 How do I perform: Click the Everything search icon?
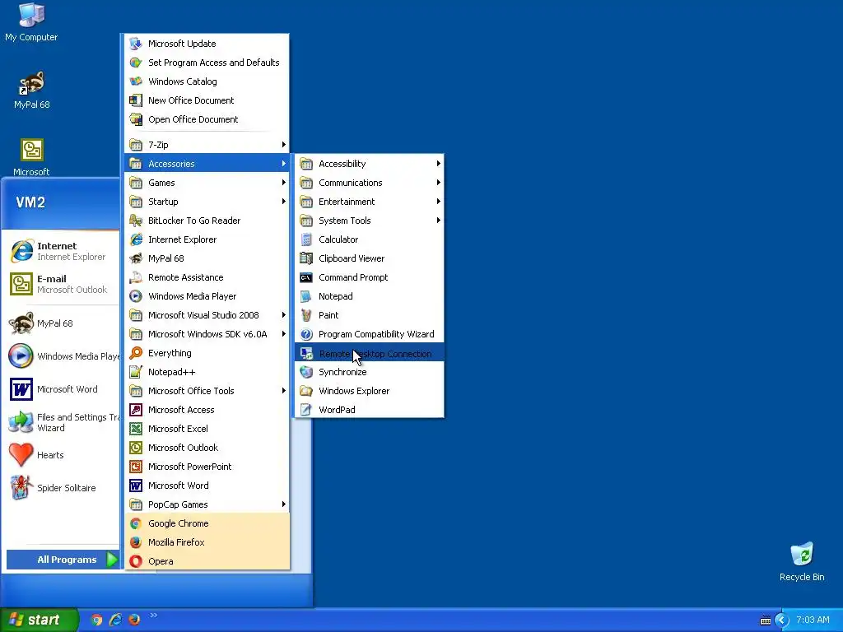coord(136,353)
